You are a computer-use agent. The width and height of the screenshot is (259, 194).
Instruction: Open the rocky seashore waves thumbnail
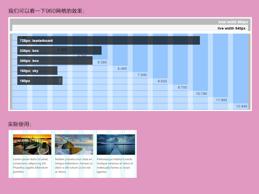pos(74,144)
